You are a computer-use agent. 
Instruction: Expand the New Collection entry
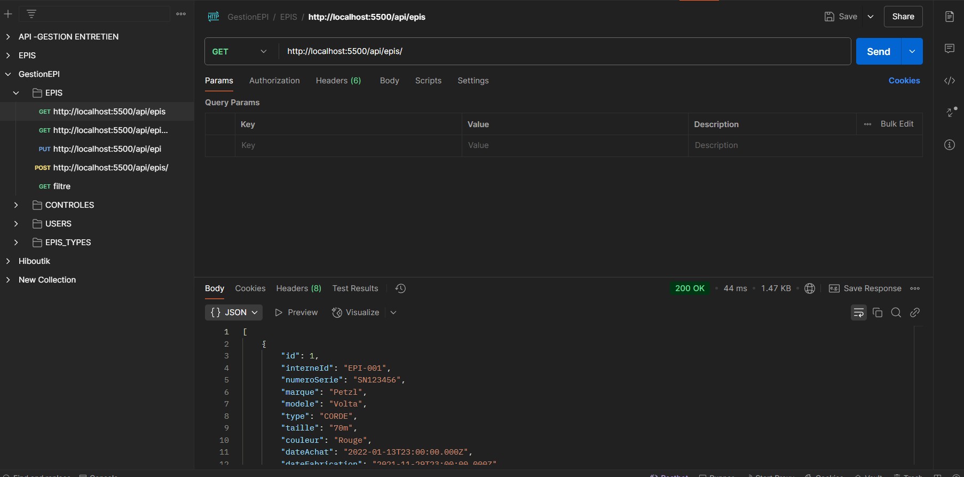pos(8,280)
